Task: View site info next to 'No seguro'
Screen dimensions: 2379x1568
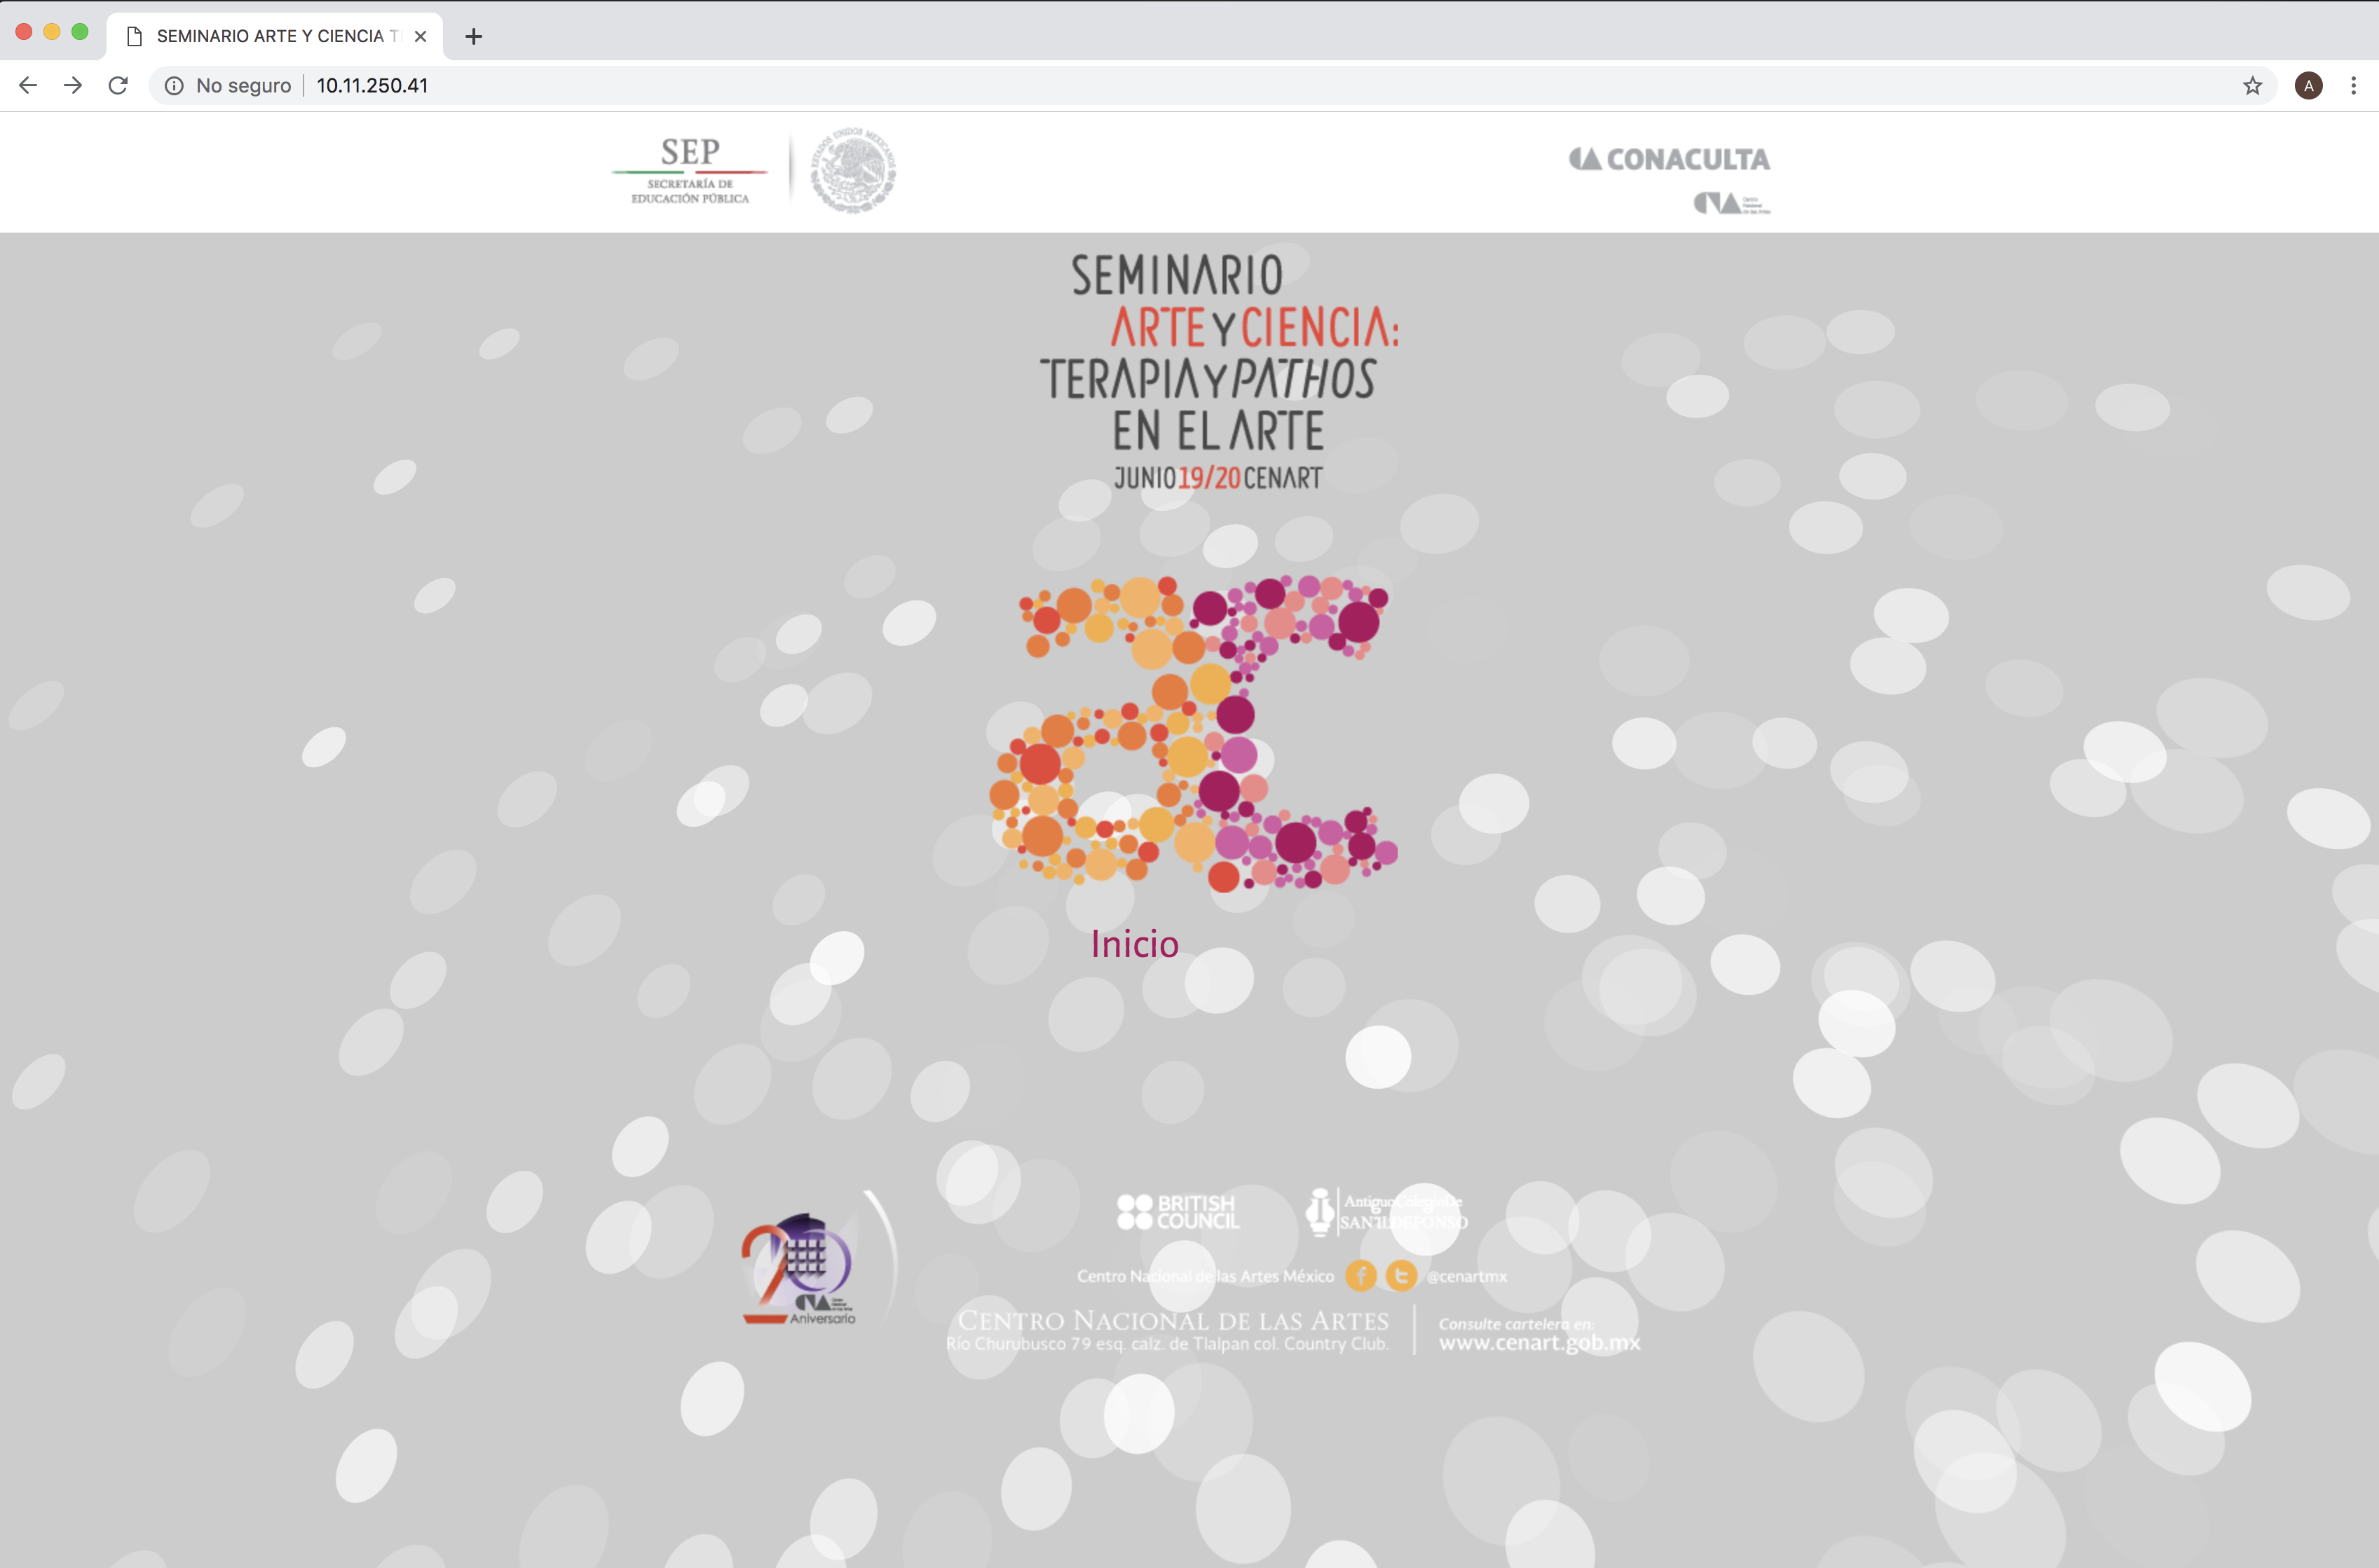Action: 174,85
